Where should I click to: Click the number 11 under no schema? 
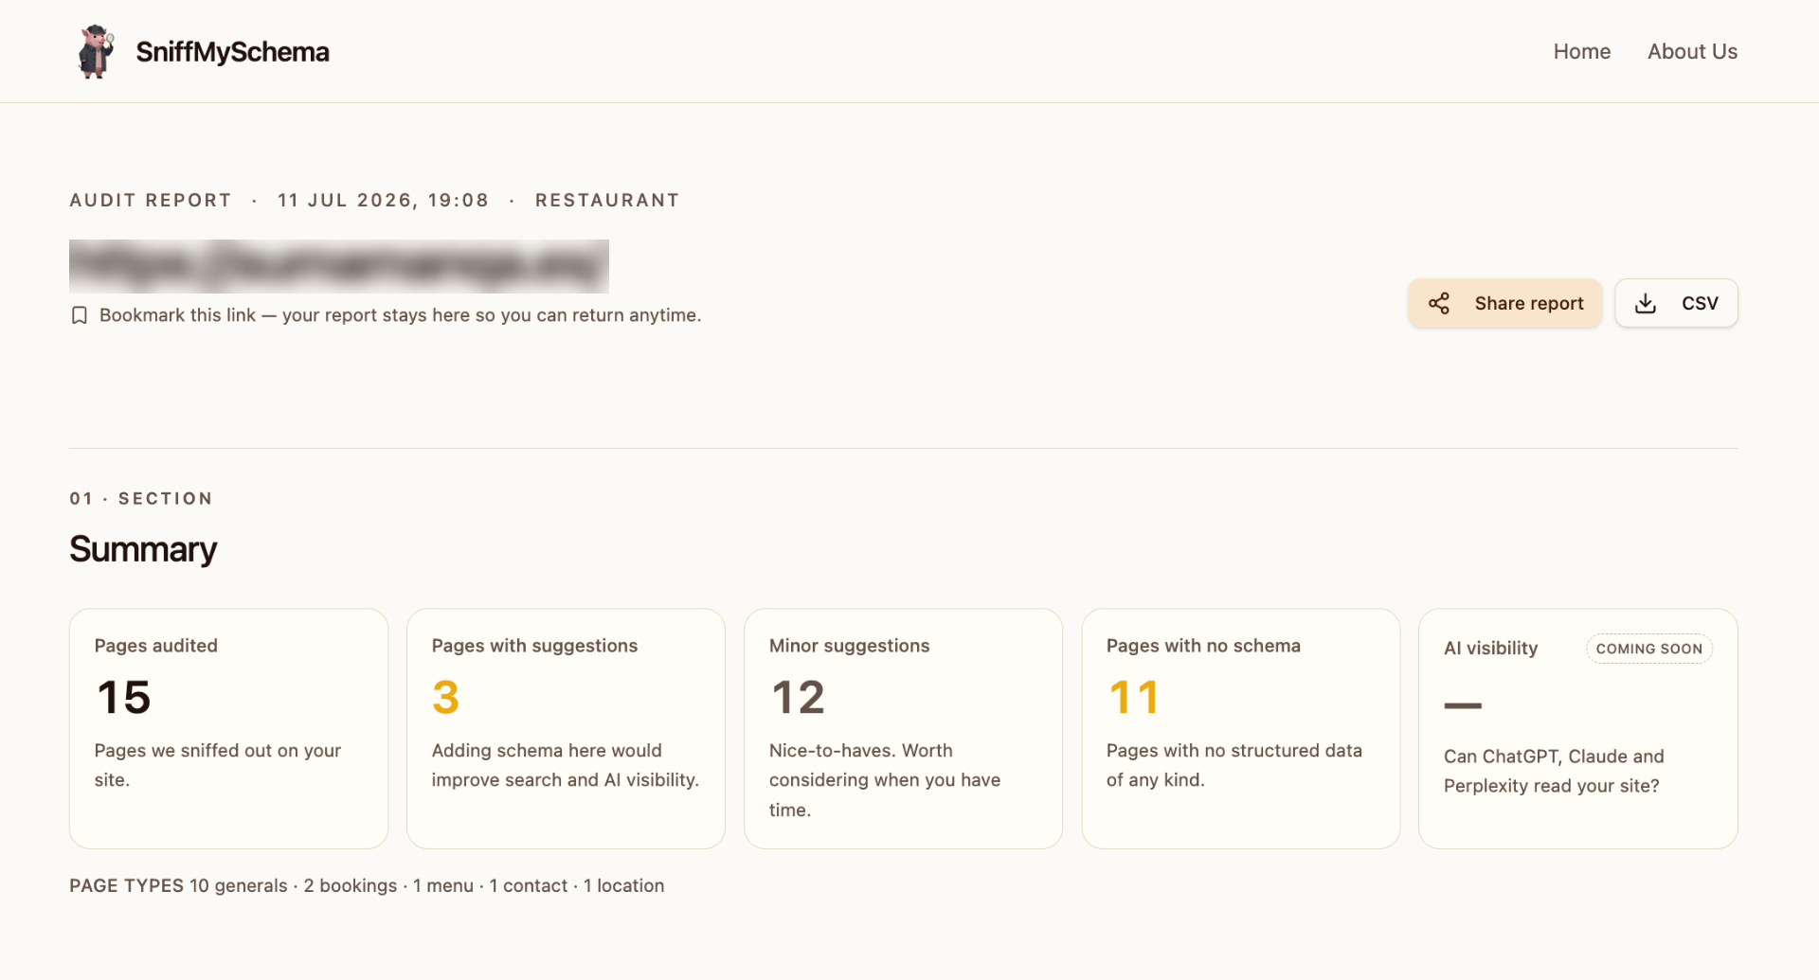tap(1134, 698)
